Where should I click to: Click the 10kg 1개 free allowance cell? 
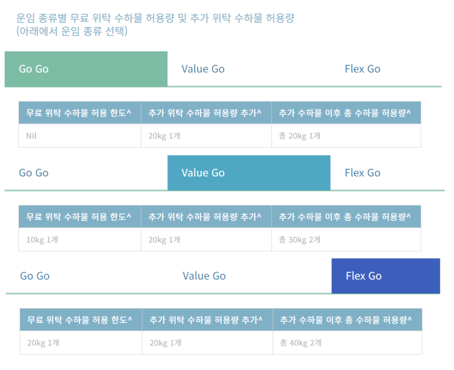(42, 240)
